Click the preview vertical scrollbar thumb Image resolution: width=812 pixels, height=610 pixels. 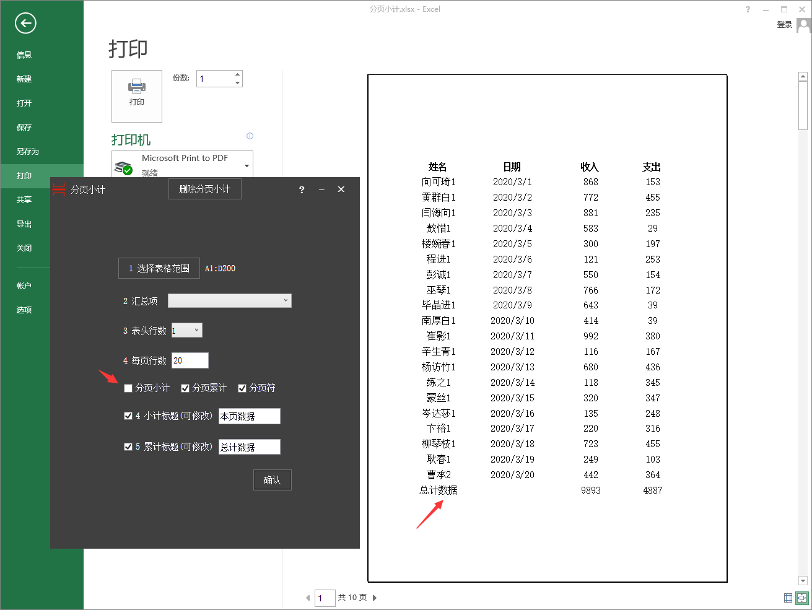pos(803,106)
